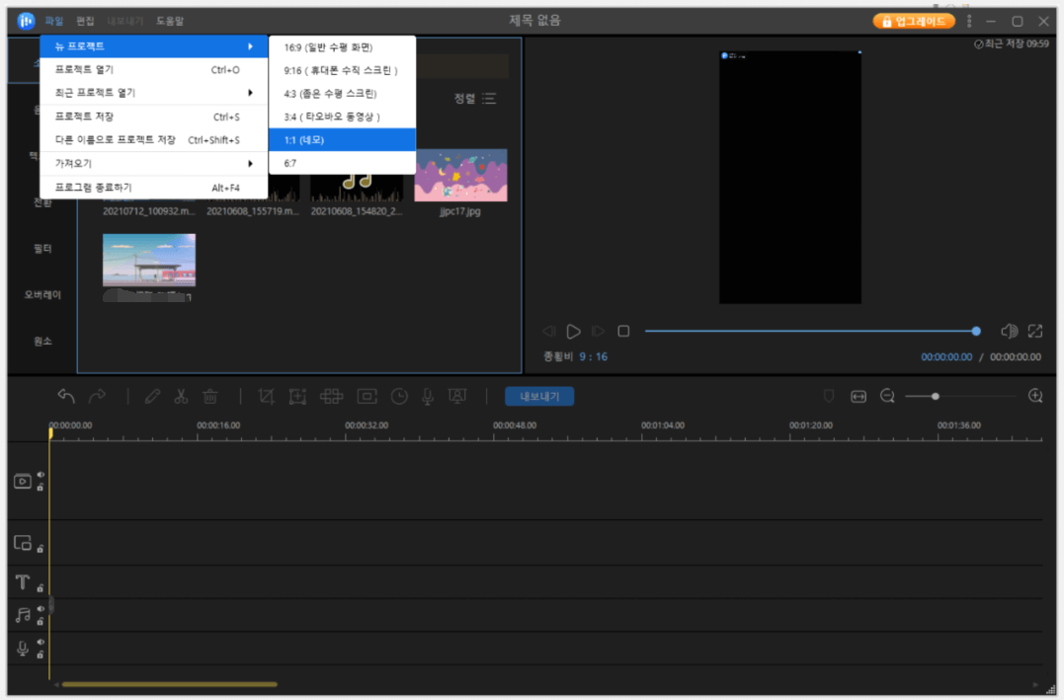The width and height of the screenshot is (1064, 700).
Task: Click the microphone voiceover icon in toolbar
Action: click(428, 396)
